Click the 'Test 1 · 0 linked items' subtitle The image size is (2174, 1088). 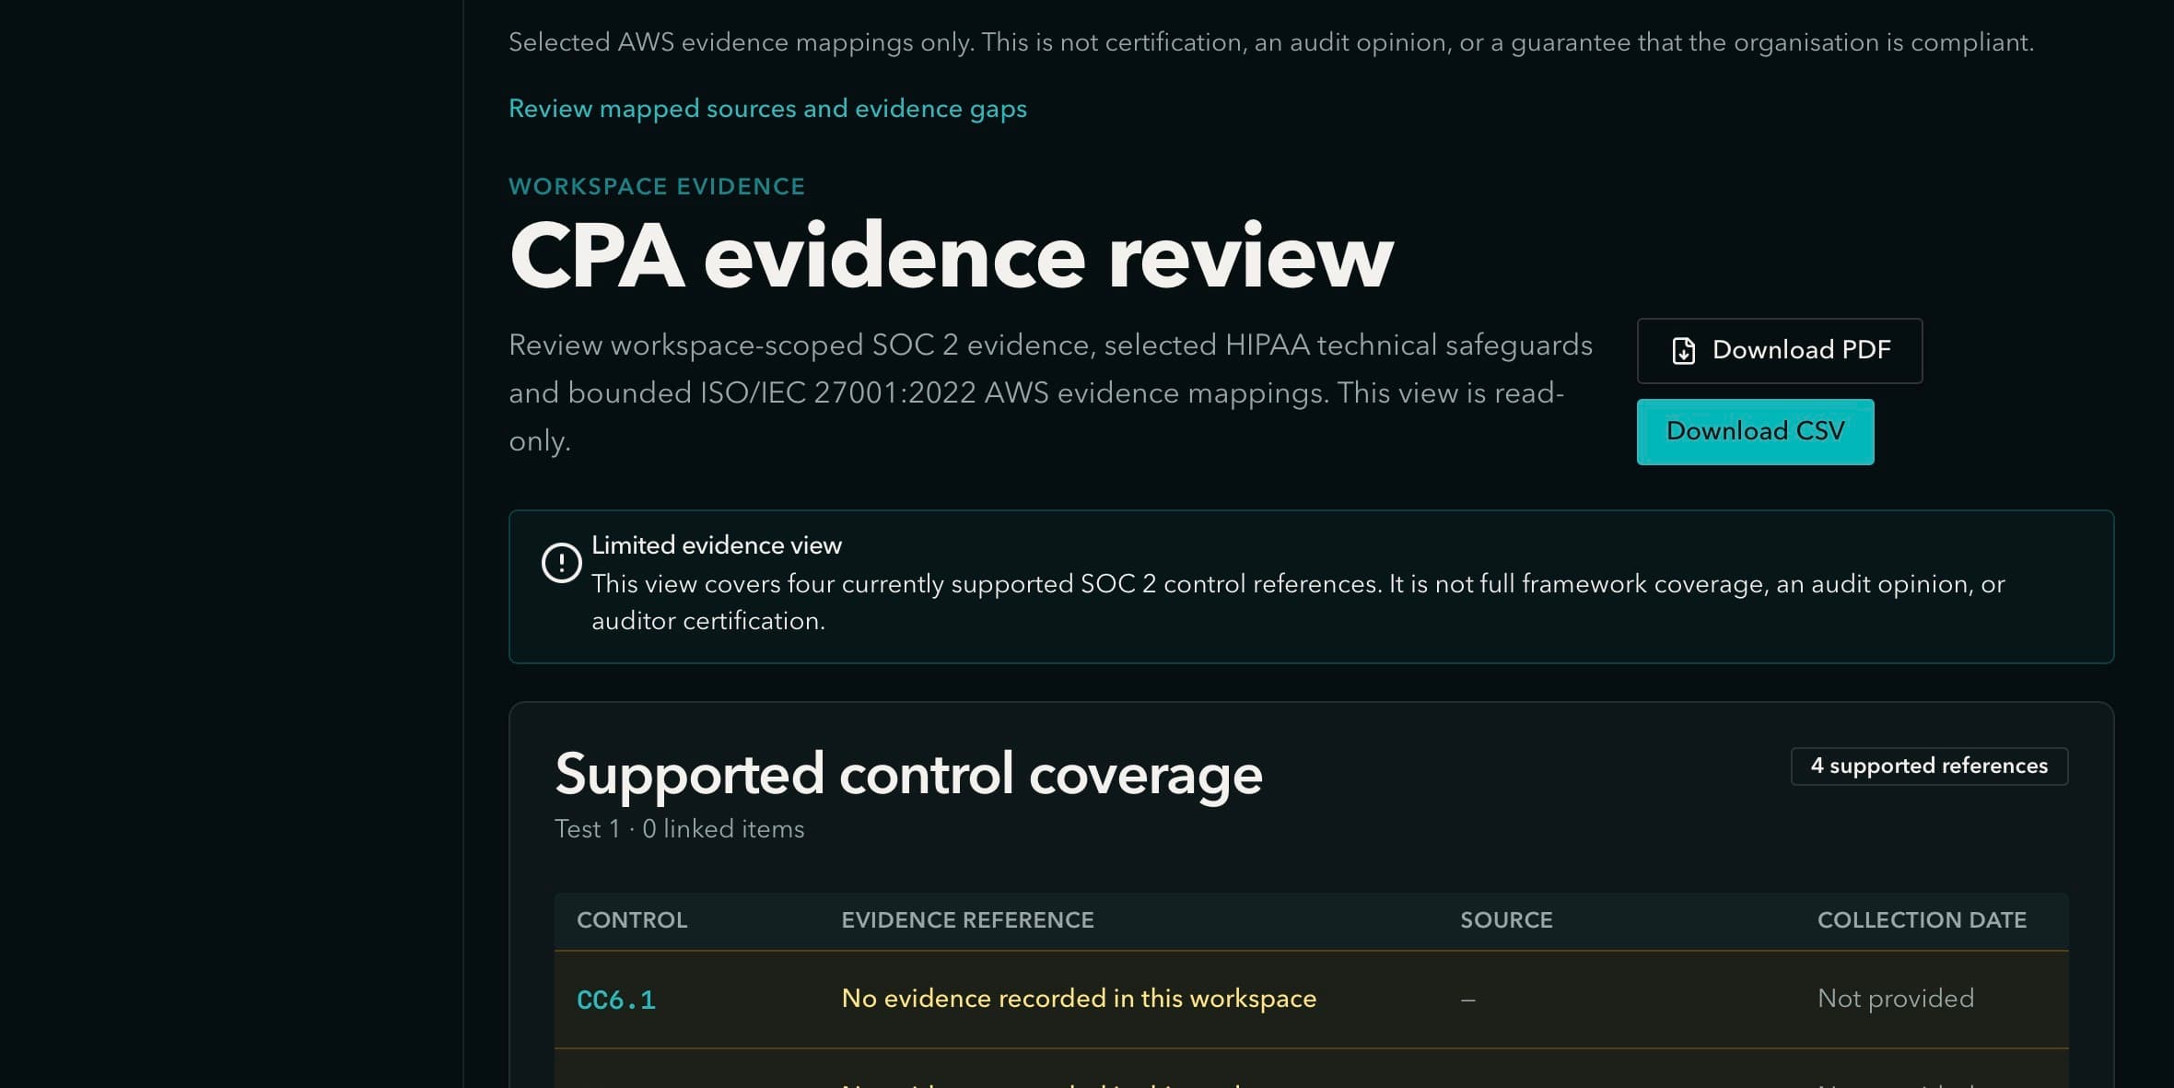(x=679, y=829)
